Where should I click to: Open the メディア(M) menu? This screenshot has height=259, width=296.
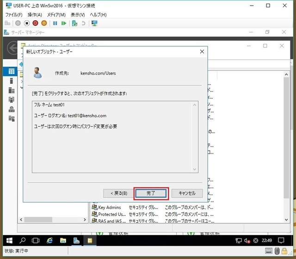[x=56, y=15]
